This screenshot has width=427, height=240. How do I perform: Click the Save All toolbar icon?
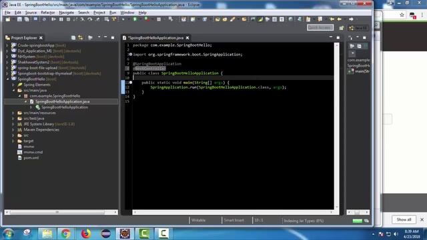pyautogui.click(x=27, y=19)
